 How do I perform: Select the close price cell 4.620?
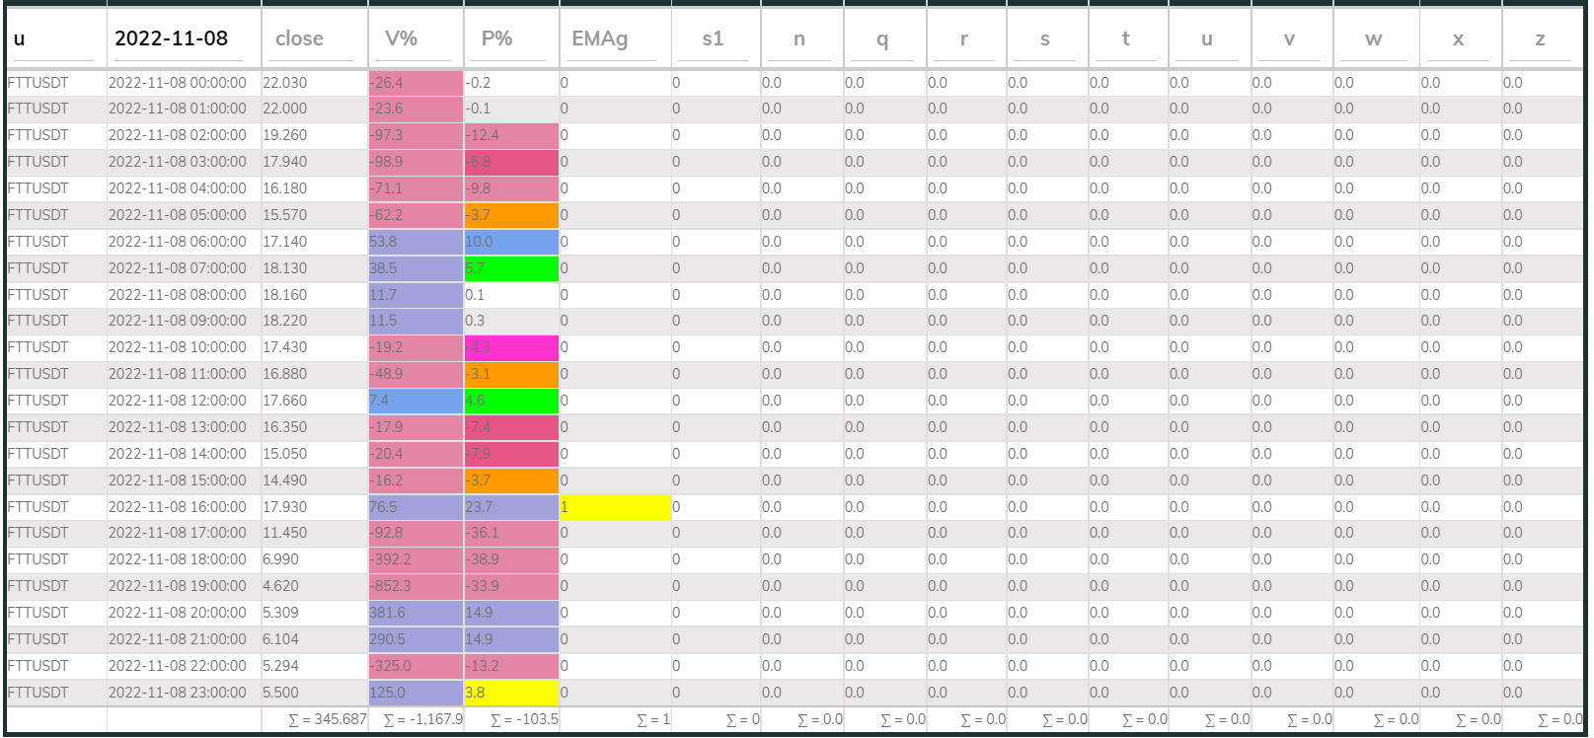[x=281, y=586]
